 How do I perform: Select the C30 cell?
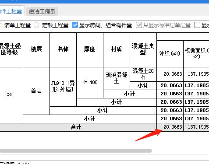coord(11,95)
